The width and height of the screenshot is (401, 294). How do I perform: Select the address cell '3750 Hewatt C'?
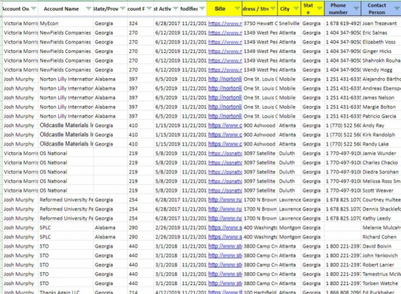click(x=260, y=24)
